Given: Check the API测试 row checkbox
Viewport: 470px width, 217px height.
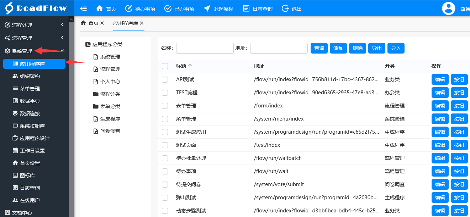Looking at the screenshot, I should click(165, 79).
